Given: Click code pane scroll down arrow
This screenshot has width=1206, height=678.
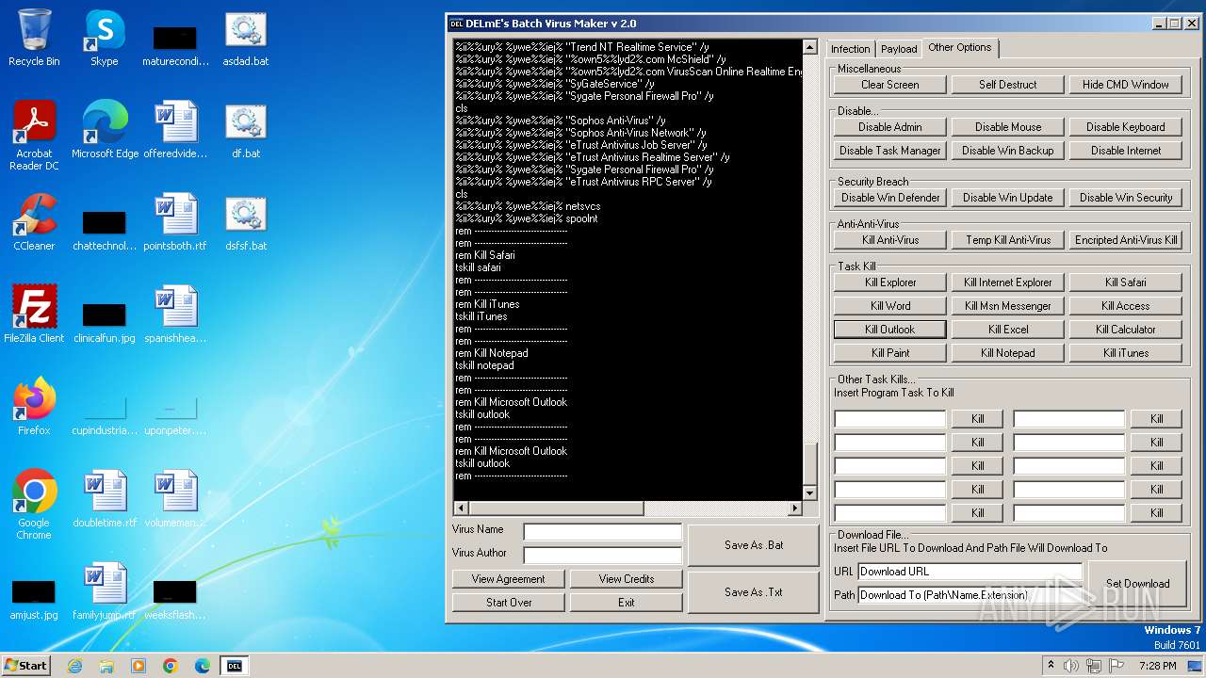Looking at the screenshot, I should pyautogui.click(x=809, y=493).
